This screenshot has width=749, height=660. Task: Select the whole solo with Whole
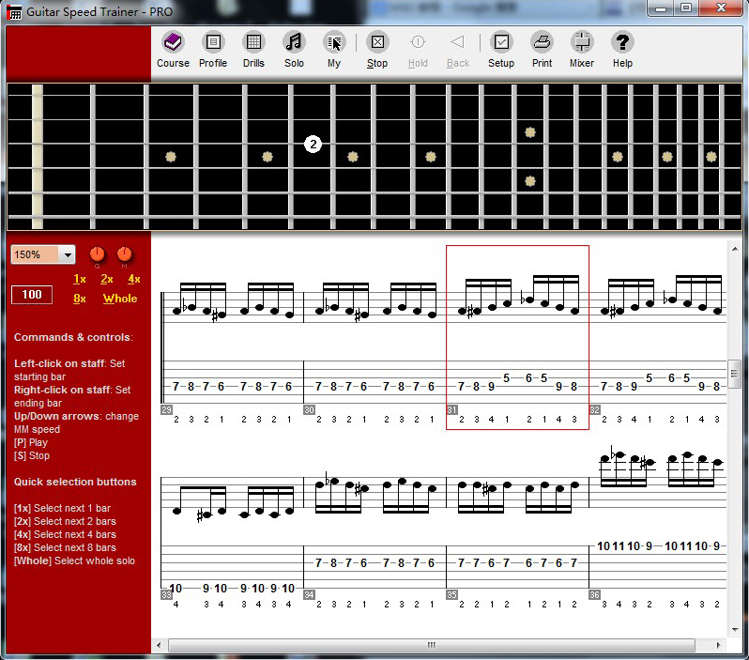[120, 299]
